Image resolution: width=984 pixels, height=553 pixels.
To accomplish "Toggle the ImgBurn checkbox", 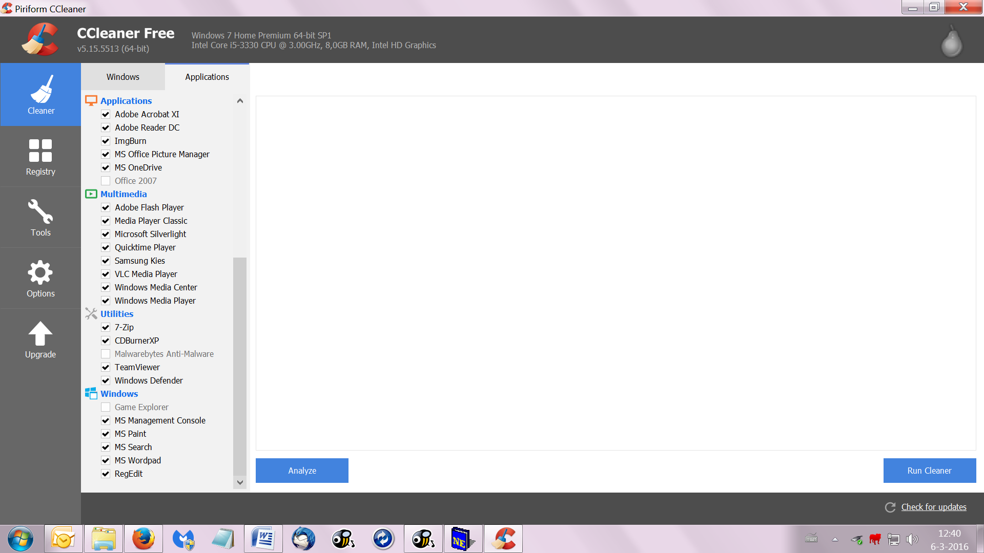I will click(106, 141).
